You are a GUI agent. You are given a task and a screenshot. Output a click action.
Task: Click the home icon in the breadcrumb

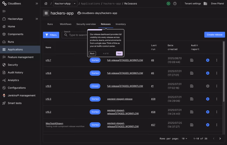(x=46, y=3)
